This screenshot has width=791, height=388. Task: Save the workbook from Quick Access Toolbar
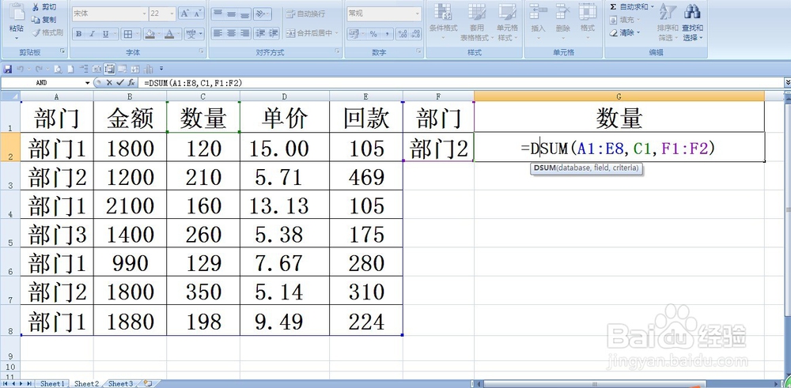(8, 69)
